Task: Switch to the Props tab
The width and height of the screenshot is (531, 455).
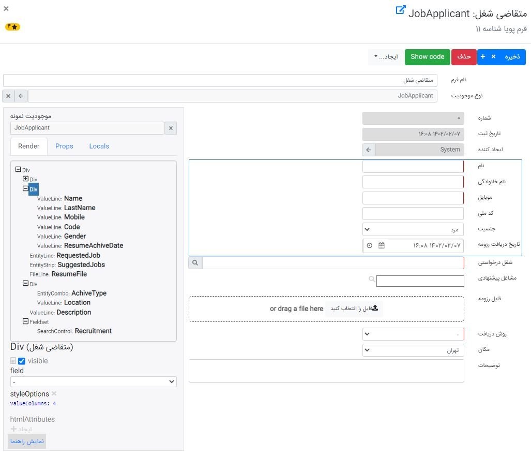Action: pos(64,146)
